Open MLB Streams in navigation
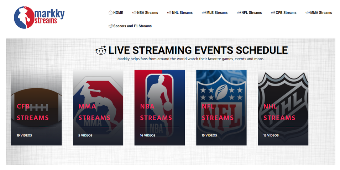The width and height of the screenshot is (340, 170). 217,13
